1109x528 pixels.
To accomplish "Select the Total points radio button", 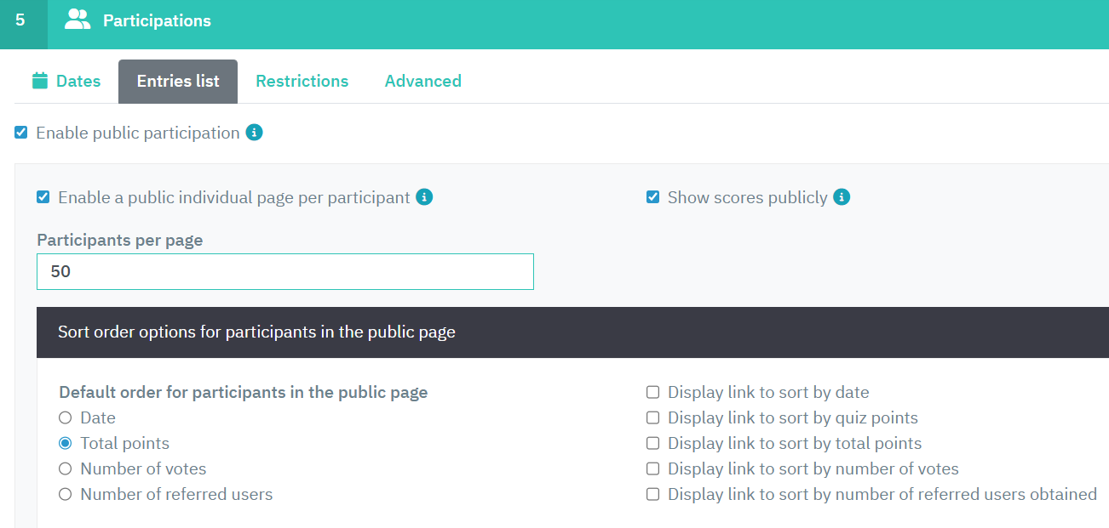I will [x=65, y=443].
